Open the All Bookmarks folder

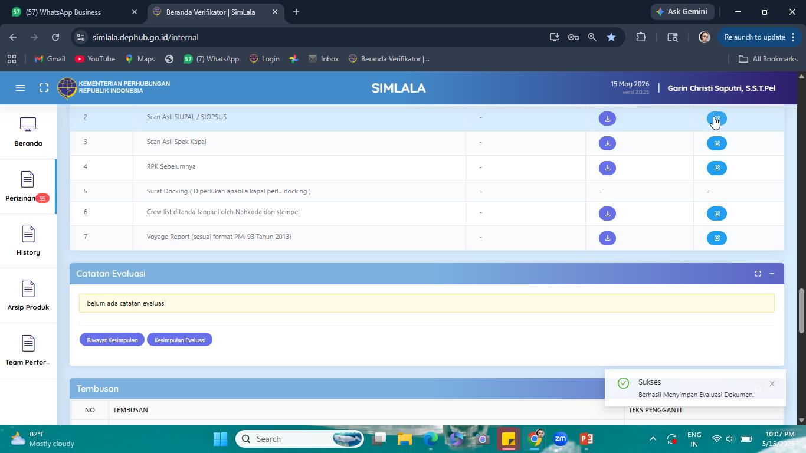pyautogui.click(x=768, y=59)
